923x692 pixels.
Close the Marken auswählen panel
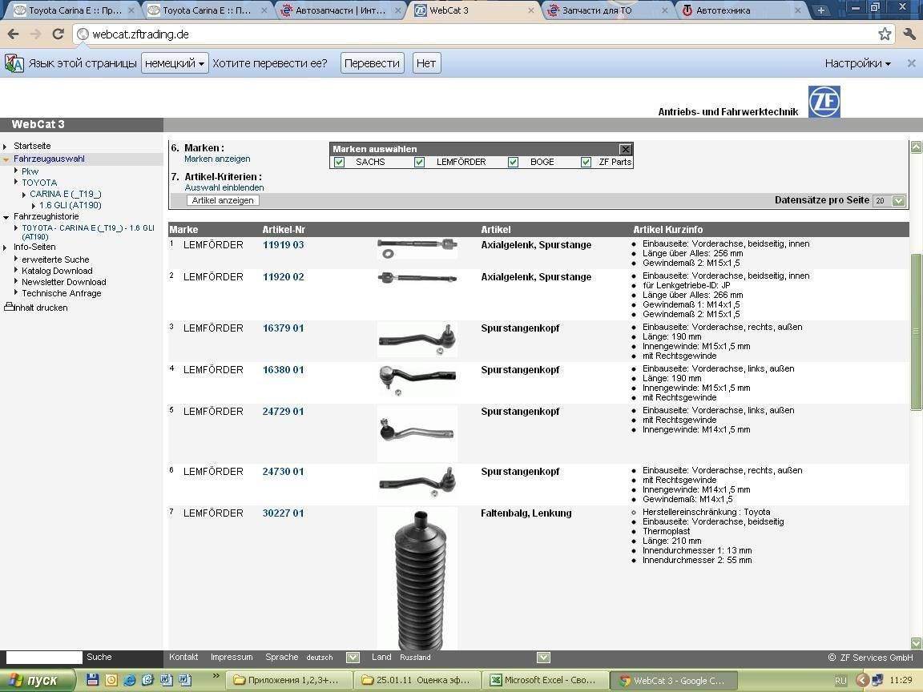(626, 149)
